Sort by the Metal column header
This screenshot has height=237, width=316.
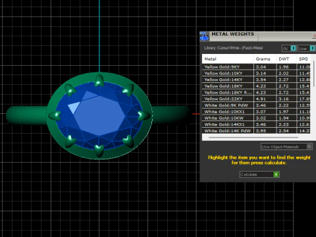228,59
